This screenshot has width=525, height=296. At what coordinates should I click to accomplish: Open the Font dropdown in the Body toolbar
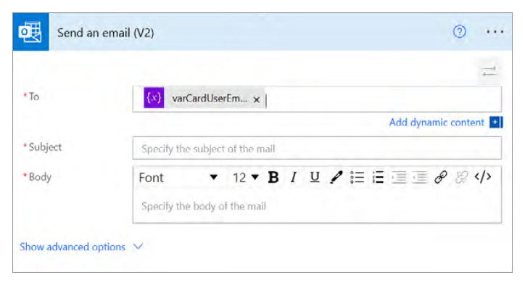click(x=178, y=178)
